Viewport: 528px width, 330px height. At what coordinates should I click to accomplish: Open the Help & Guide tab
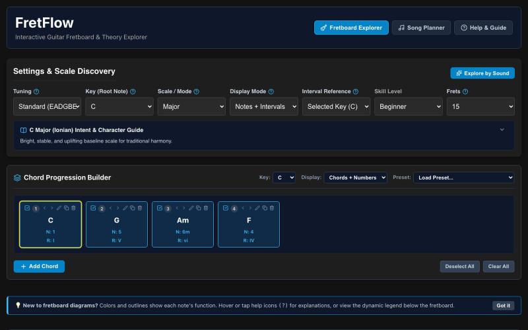(x=483, y=28)
